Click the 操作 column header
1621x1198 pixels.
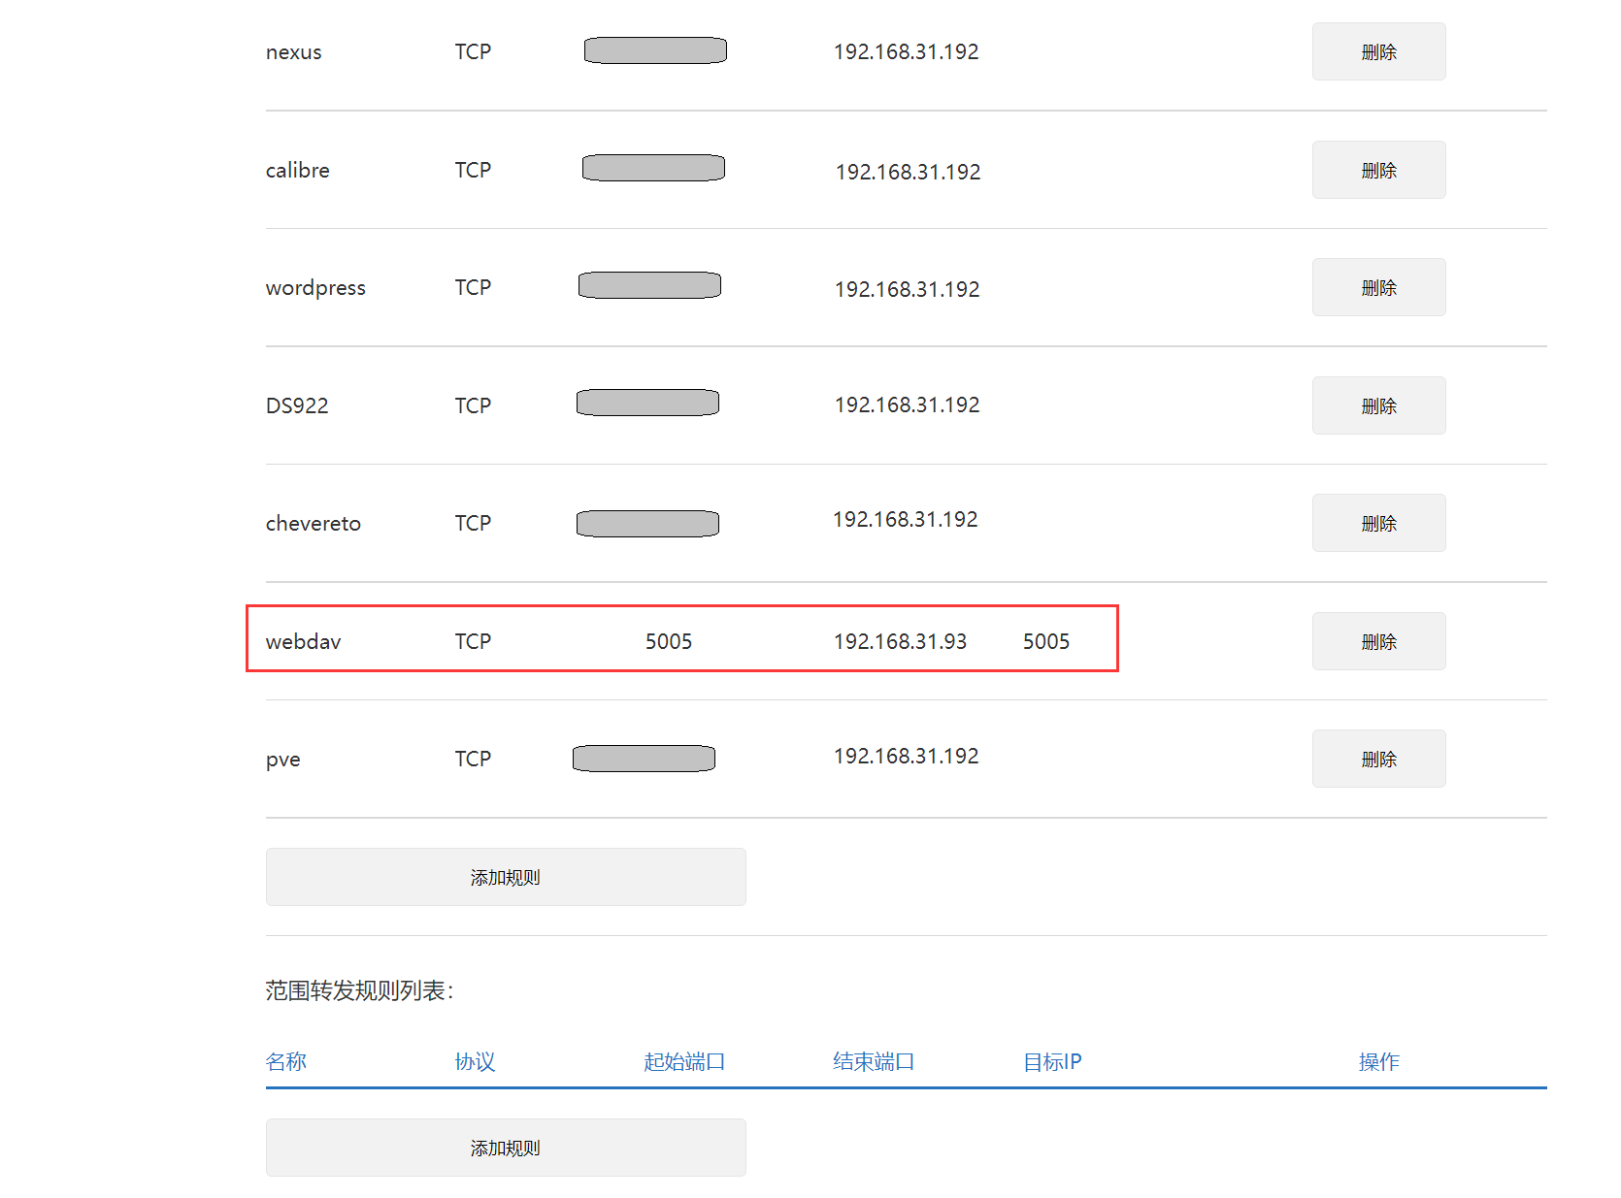(1378, 1062)
